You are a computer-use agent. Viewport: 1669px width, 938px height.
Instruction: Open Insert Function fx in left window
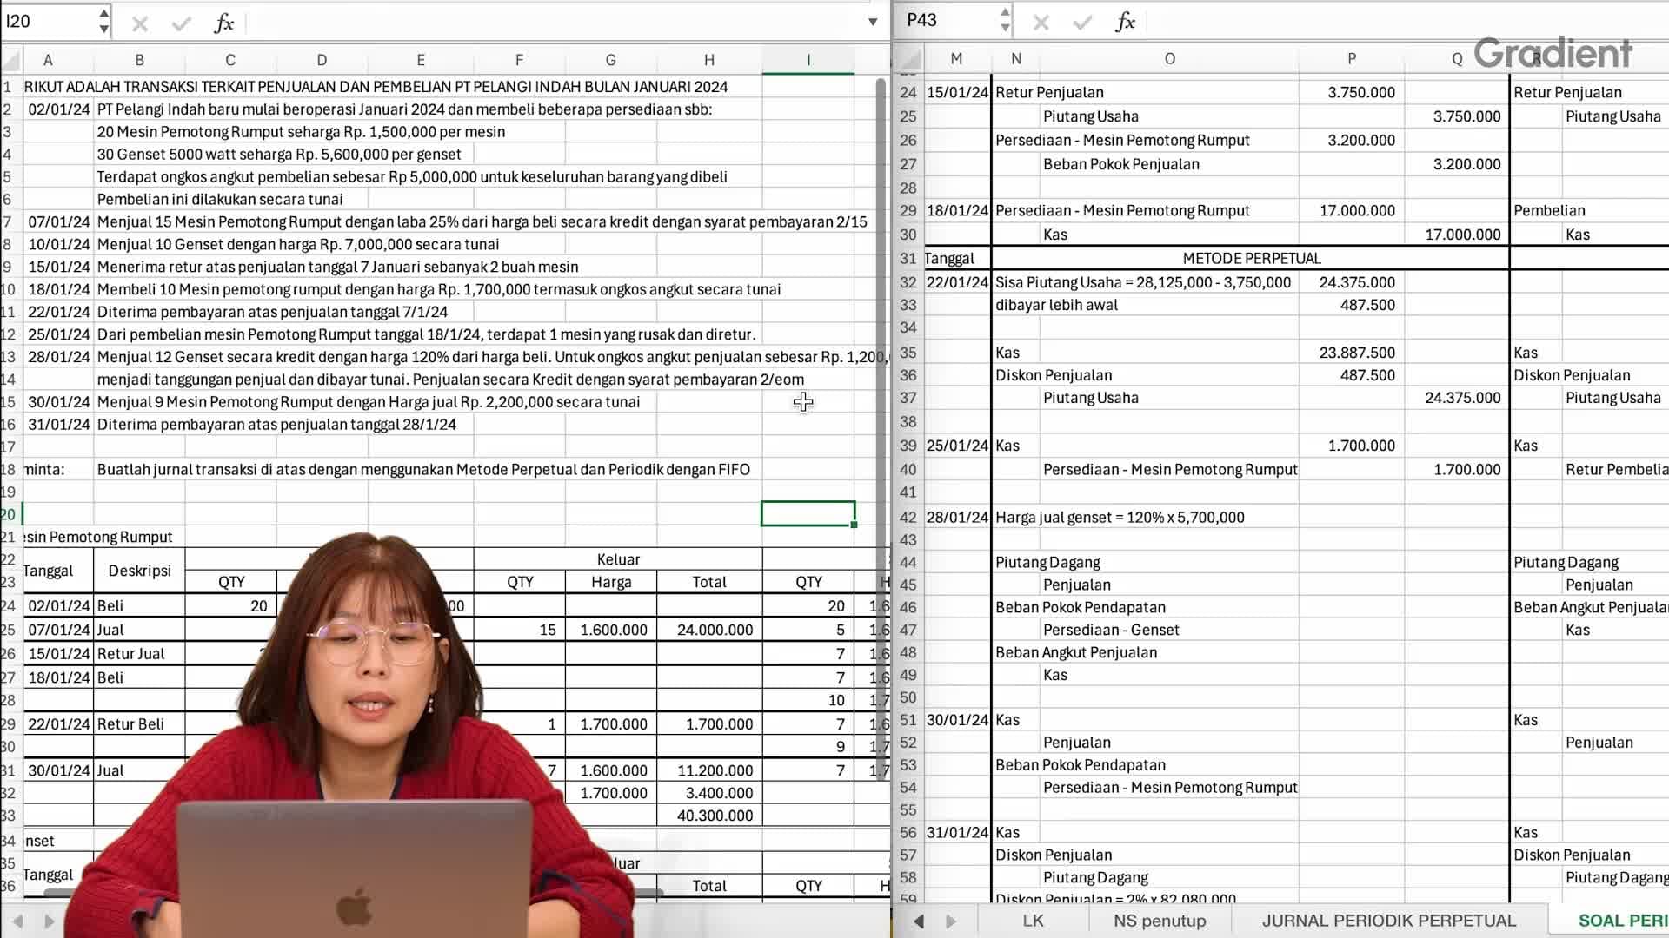coord(223,23)
